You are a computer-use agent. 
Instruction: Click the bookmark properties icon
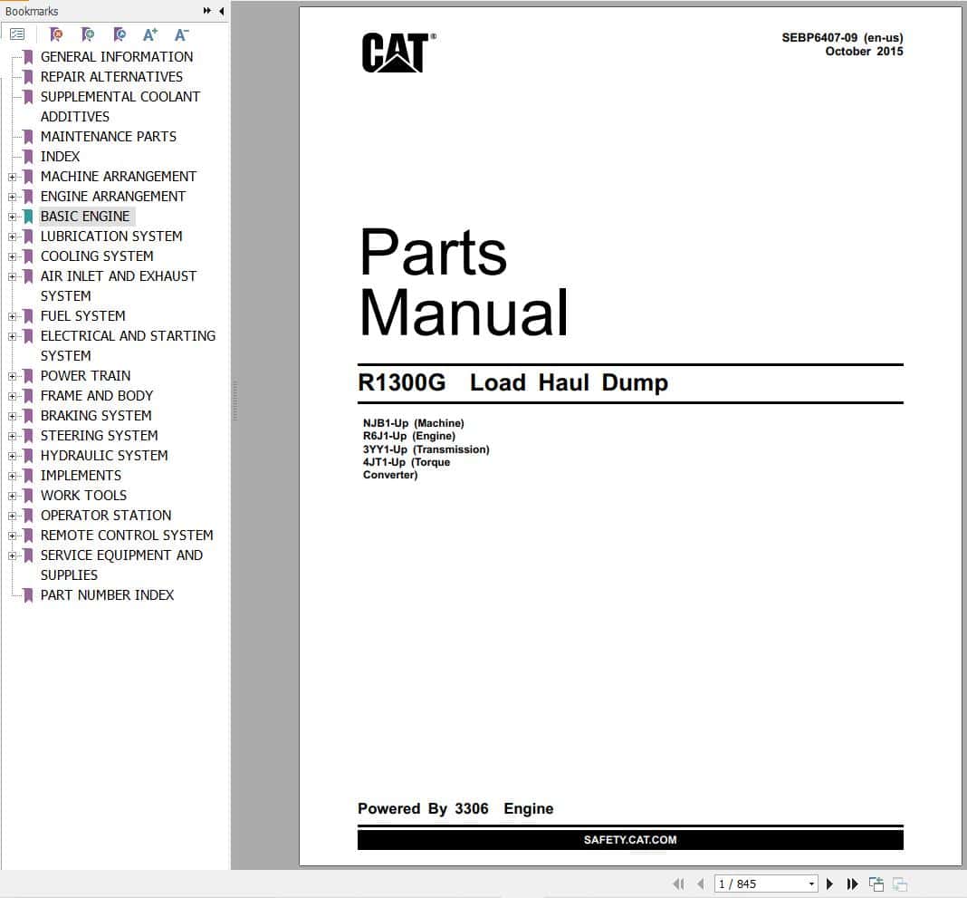point(119,34)
